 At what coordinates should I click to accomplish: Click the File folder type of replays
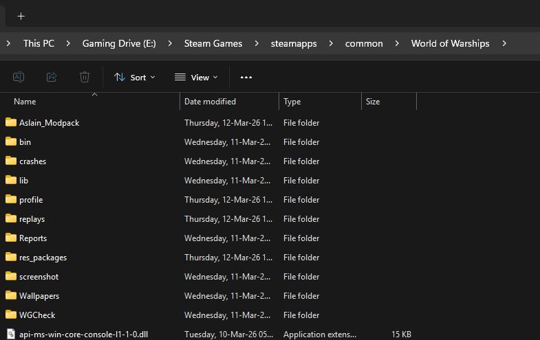(301, 219)
